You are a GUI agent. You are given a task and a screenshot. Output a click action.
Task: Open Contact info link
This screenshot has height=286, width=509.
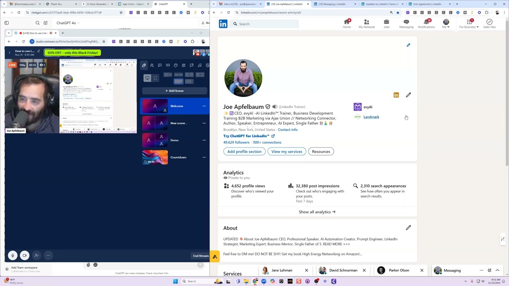288,130
